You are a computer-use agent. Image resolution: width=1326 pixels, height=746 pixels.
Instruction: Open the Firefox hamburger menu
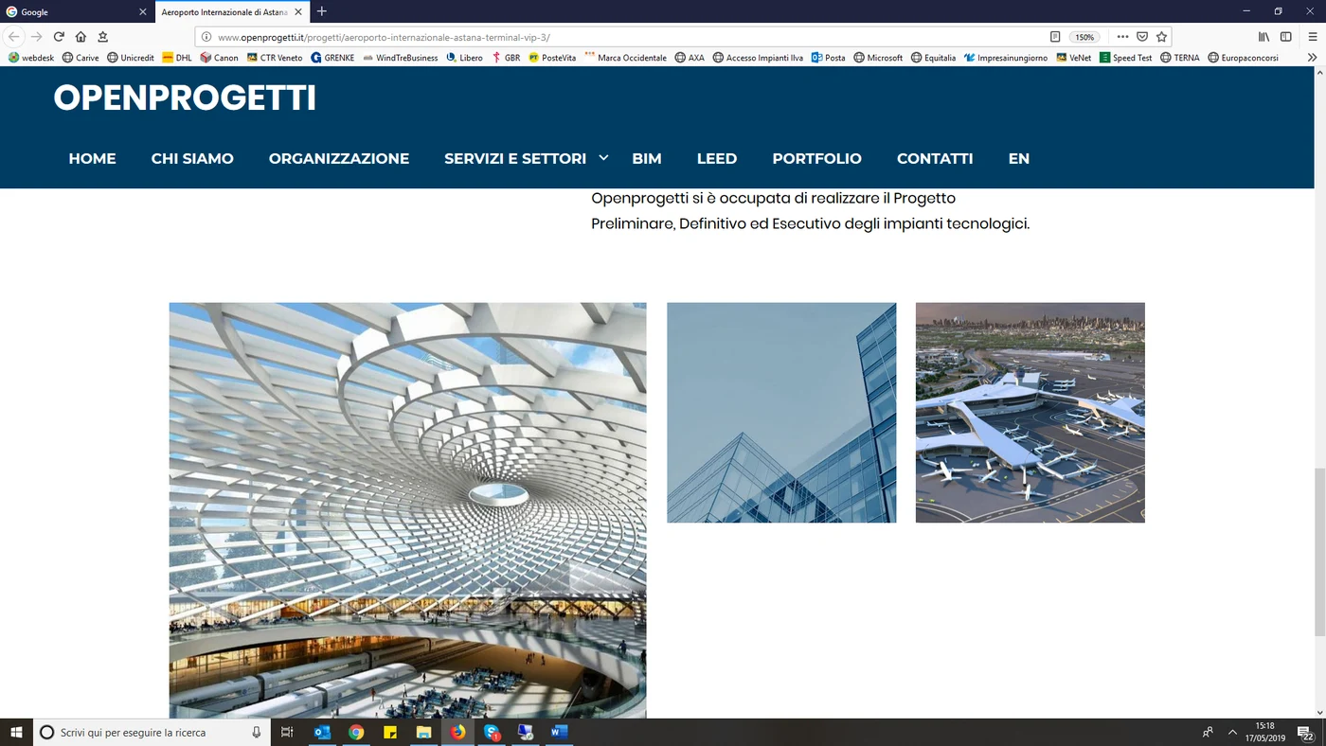[1311, 37]
